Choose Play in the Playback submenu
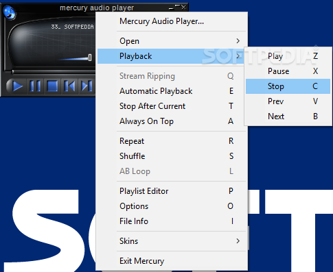Screen dimensions: 333x272 click(x=288, y=56)
